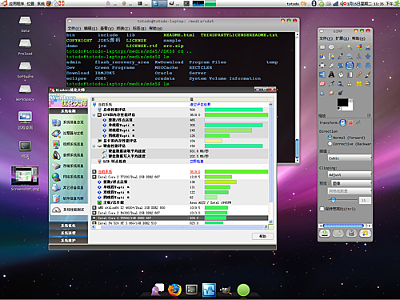
Task: Delete saved tool options in GIMP
Action: (351, 234)
